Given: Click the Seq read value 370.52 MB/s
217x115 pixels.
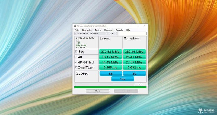Looking at the screenshot, I should click(110, 52).
